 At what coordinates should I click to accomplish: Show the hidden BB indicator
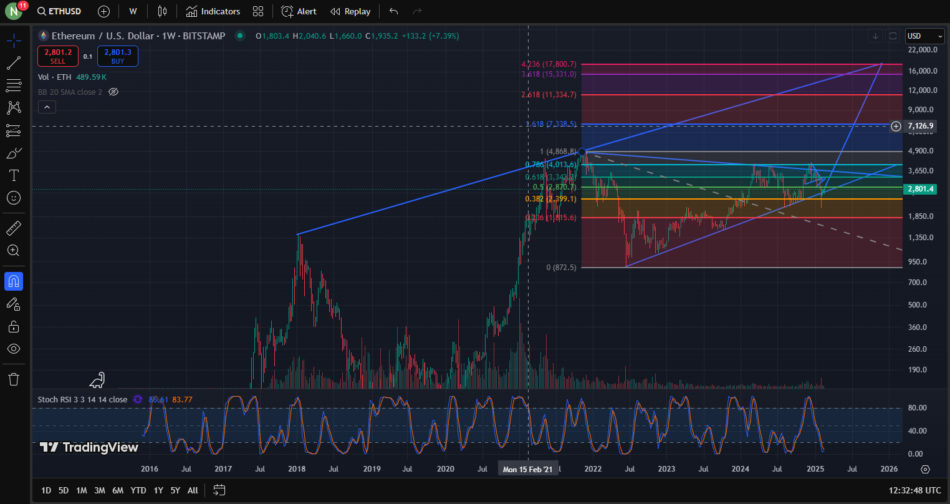point(113,92)
